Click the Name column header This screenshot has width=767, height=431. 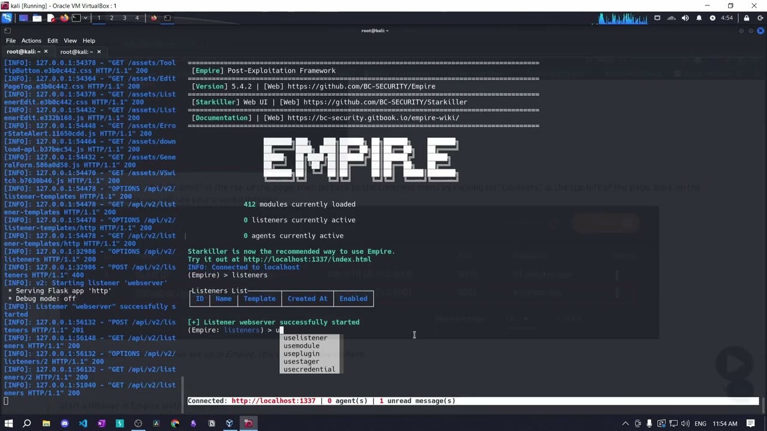pos(224,299)
